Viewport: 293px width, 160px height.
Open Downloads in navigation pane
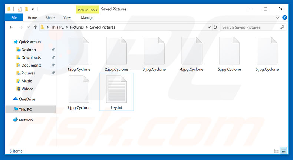coord(31,58)
